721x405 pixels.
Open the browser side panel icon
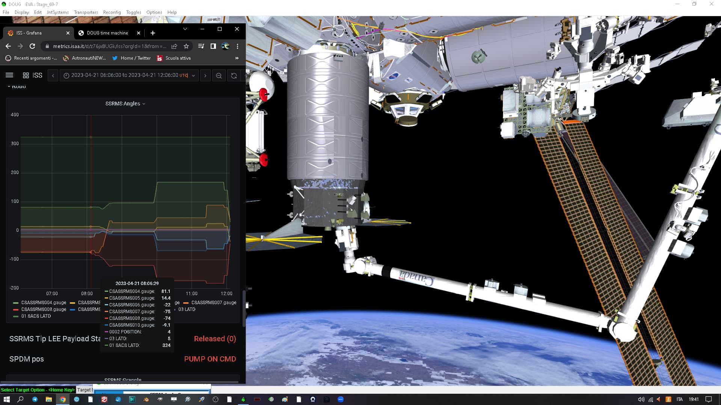(213, 46)
